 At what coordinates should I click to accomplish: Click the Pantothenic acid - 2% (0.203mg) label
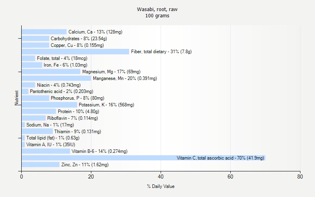pyautogui.click(x=61, y=91)
